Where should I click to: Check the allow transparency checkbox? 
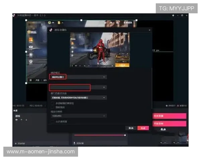click(53, 122)
